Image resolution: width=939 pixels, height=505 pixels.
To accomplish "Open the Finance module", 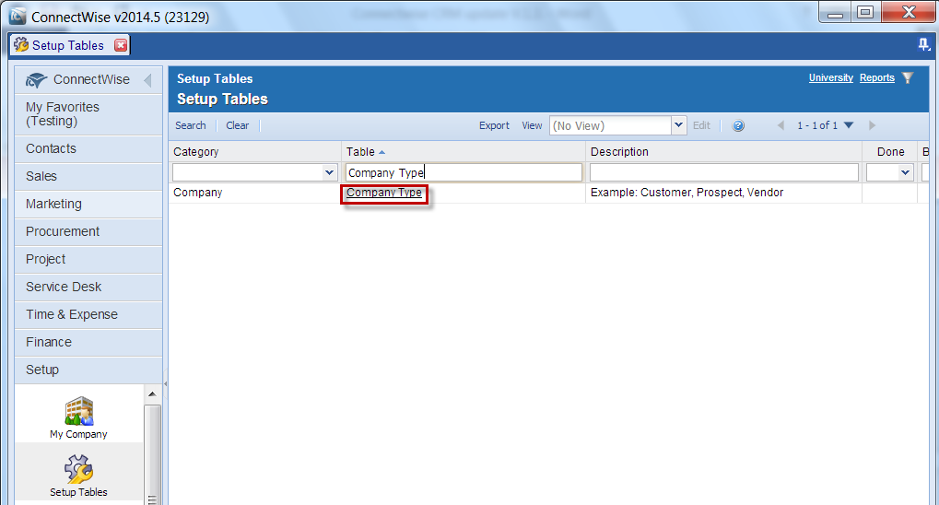I will (88, 342).
